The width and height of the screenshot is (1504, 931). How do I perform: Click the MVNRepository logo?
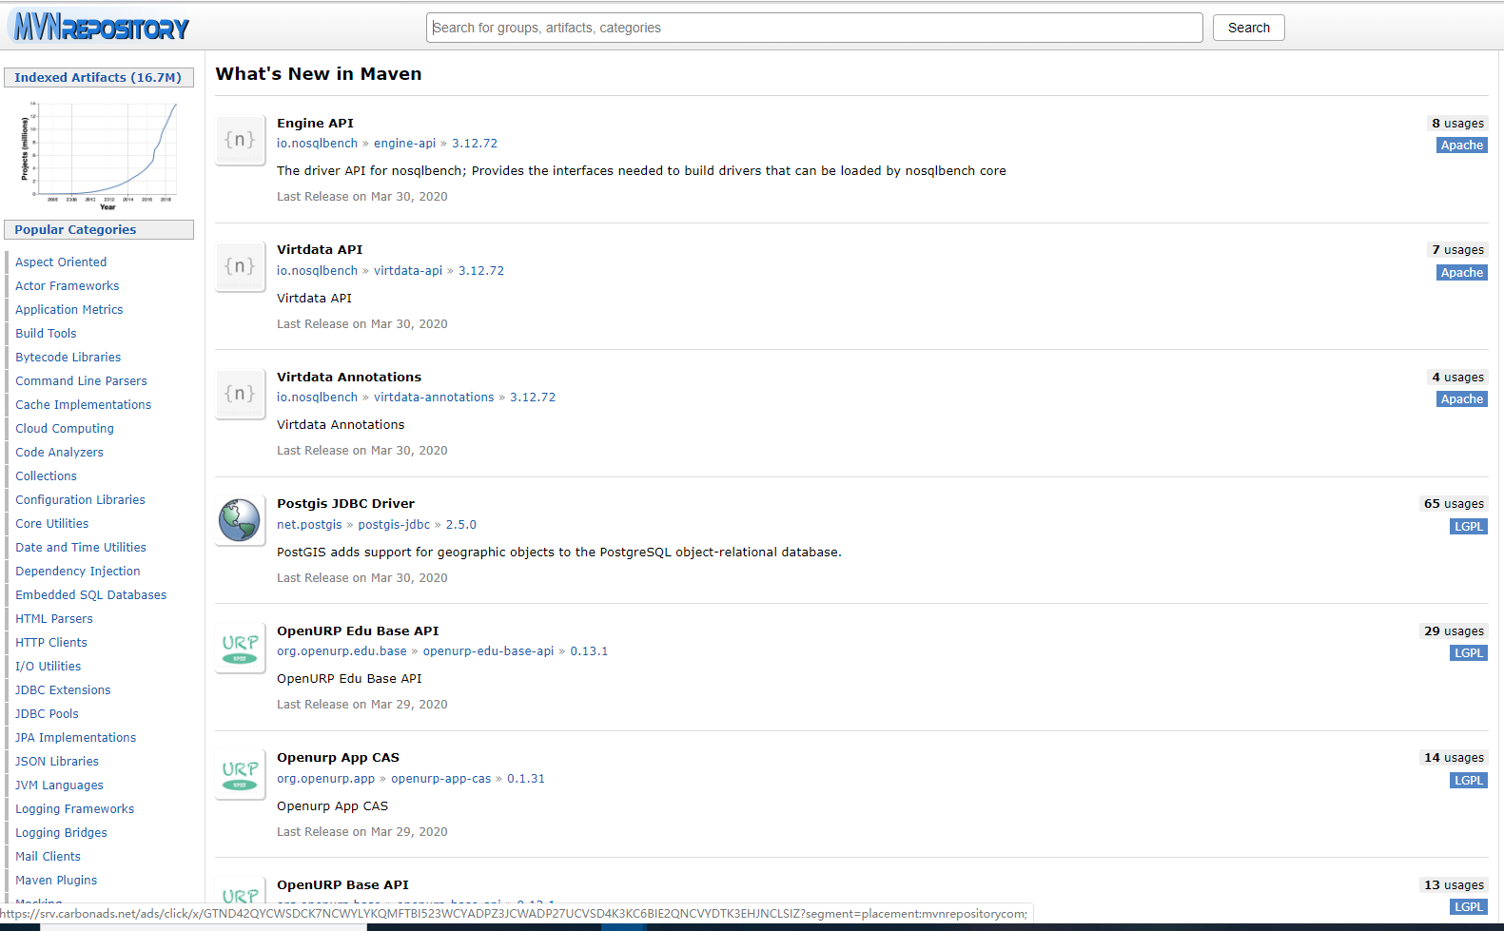(101, 28)
